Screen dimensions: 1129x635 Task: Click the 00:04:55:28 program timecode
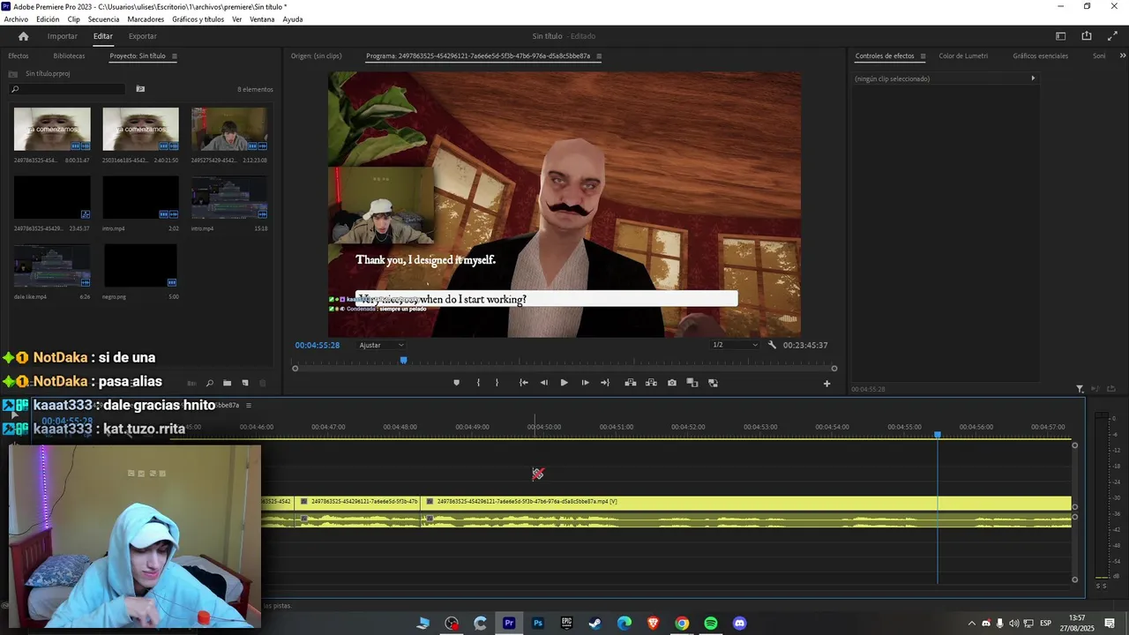pos(318,345)
